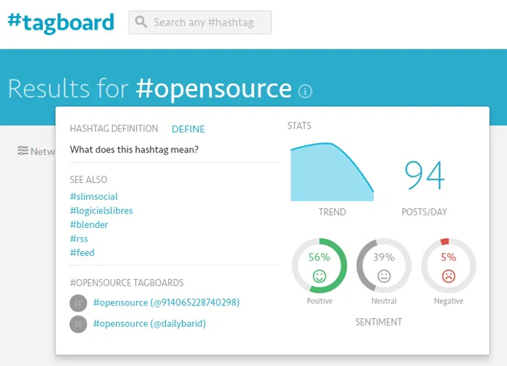This screenshot has height=366, width=507.
Task: Click the POSTS/DAY label
Action: (x=424, y=212)
